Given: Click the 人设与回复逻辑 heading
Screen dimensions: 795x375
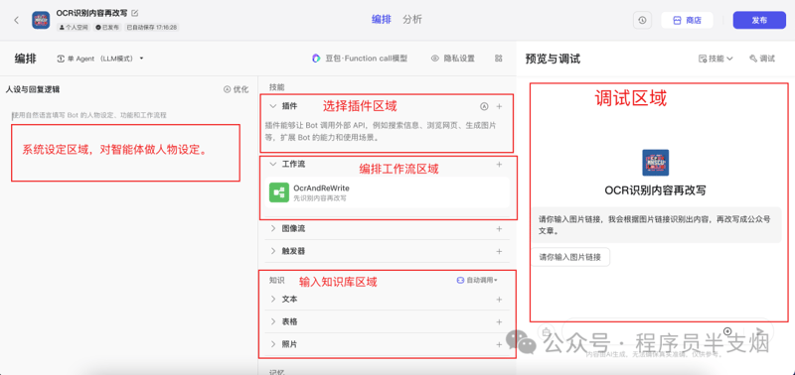Looking at the screenshot, I should tap(33, 89).
